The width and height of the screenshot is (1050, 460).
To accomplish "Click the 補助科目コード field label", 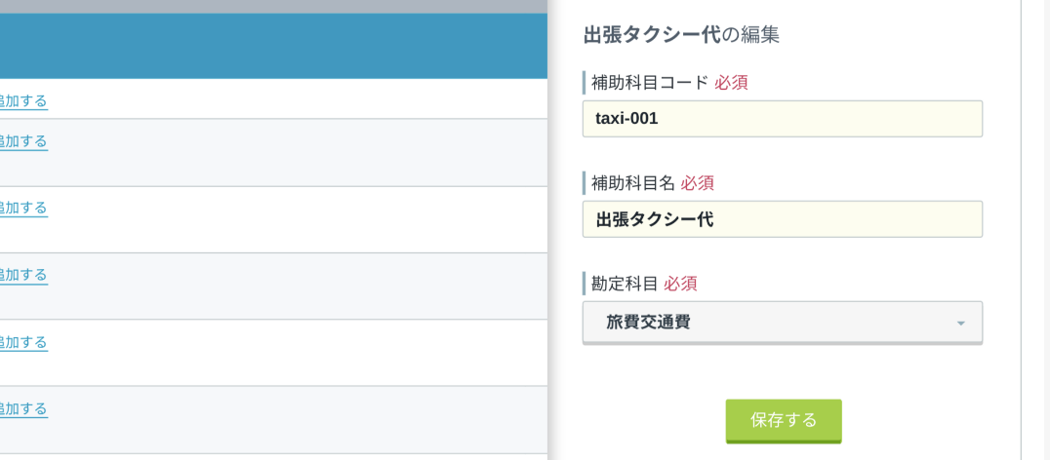I will point(649,83).
